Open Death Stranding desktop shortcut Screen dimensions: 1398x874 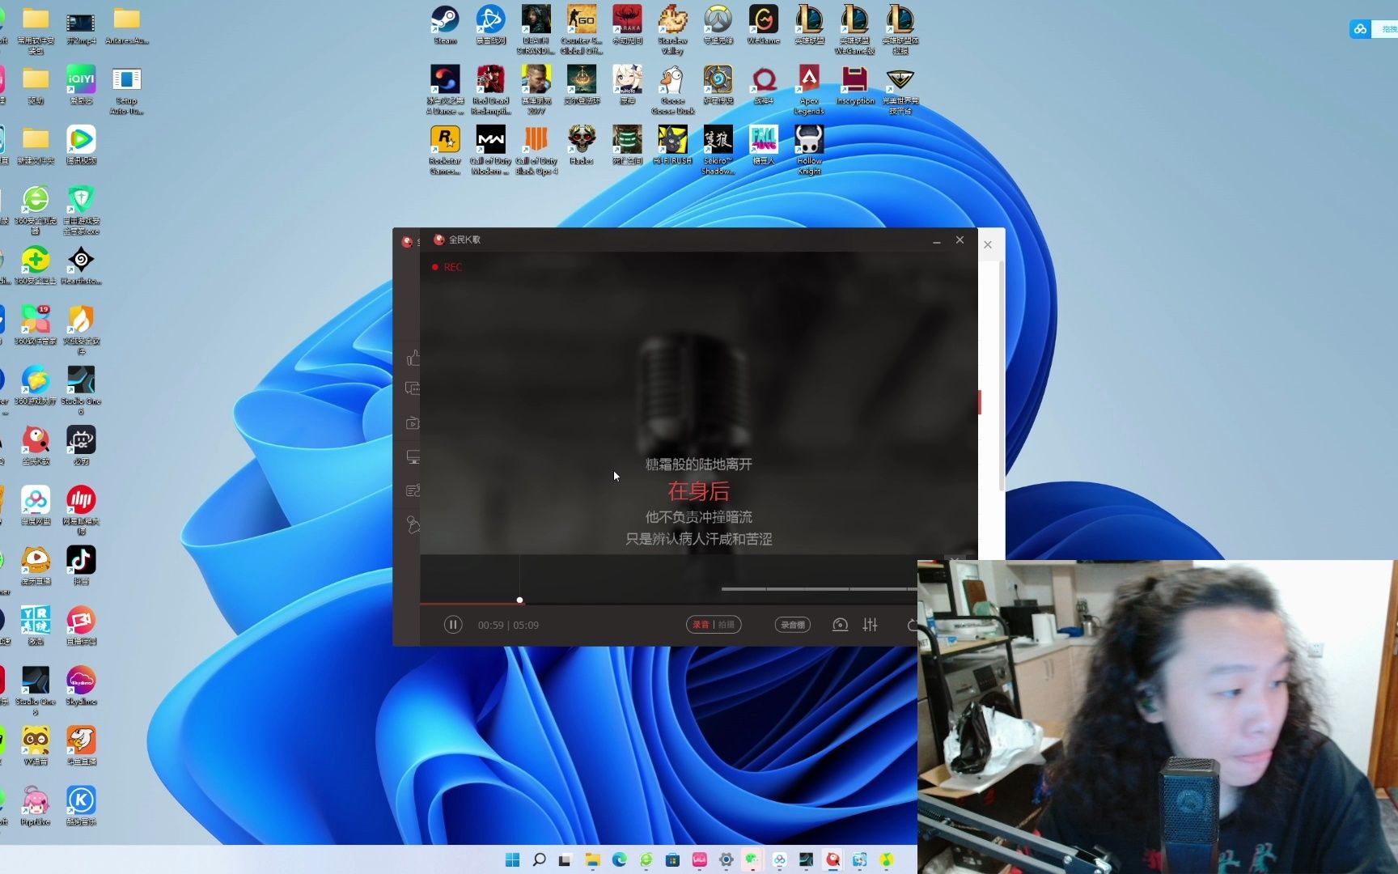536,29
